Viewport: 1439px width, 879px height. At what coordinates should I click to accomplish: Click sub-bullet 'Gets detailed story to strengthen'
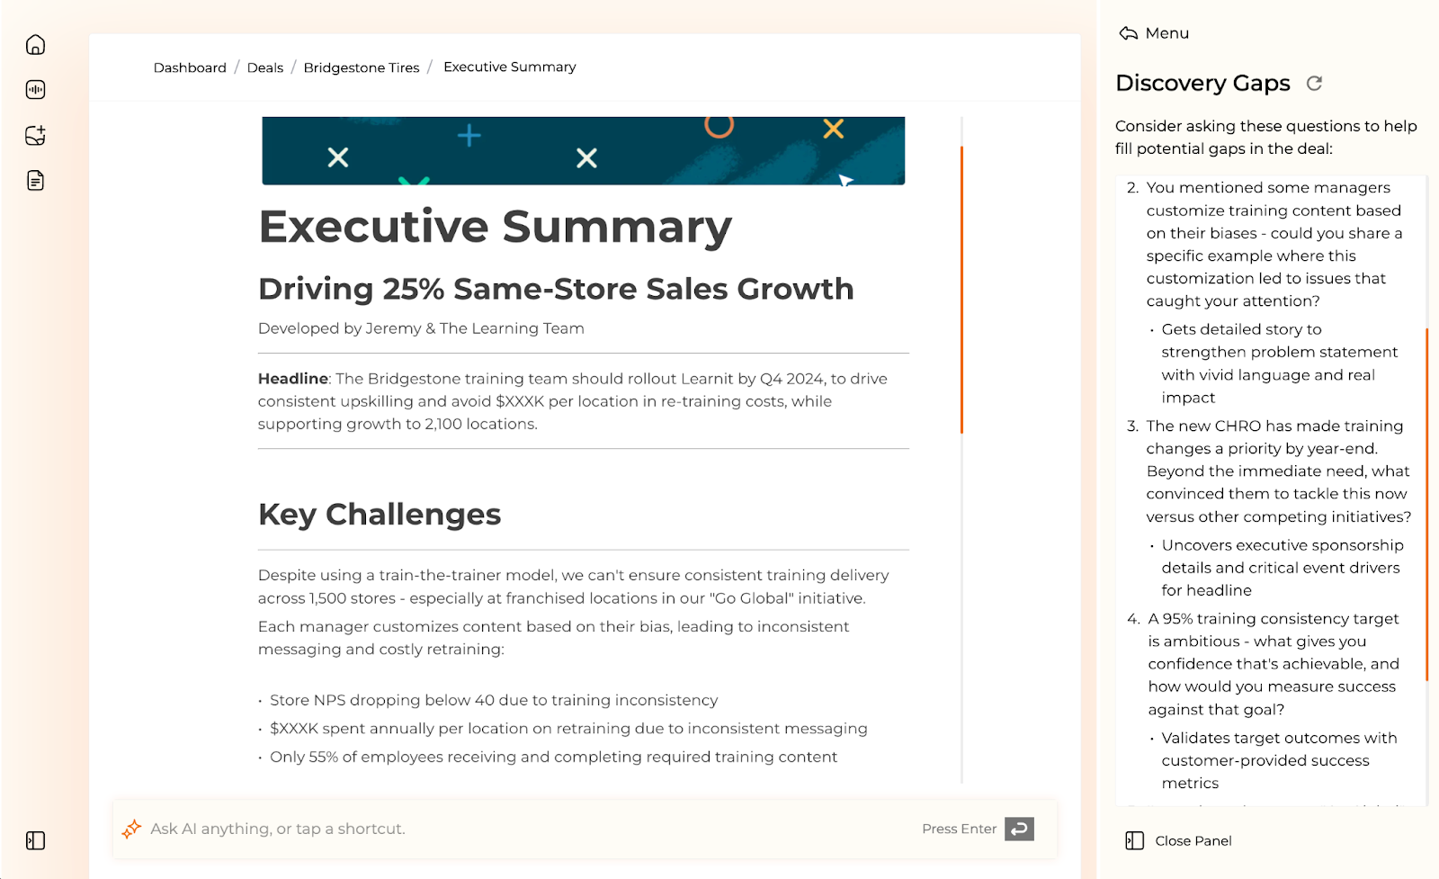pyautogui.click(x=1279, y=363)
